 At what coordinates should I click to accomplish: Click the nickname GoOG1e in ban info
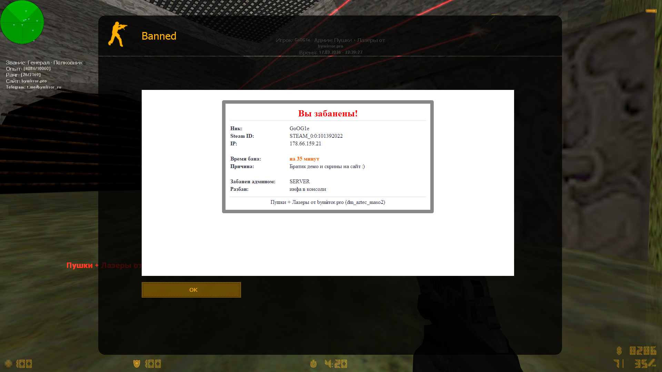tap(299, 128)
